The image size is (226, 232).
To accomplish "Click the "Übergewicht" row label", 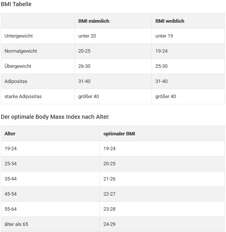I will [18, 66].
